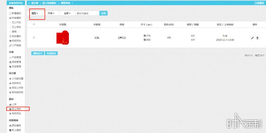
Task: Open 上传 under 素材 section
Action: (13, 104)
